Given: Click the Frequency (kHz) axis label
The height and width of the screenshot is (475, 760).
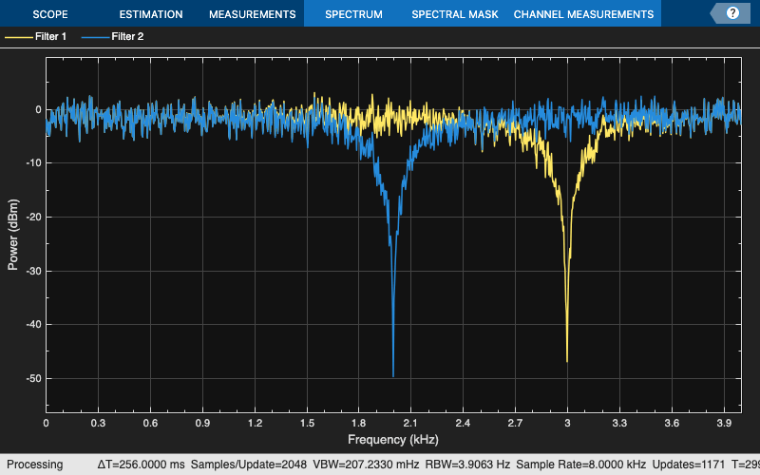Looking at the screenshot, I should 393,440.
